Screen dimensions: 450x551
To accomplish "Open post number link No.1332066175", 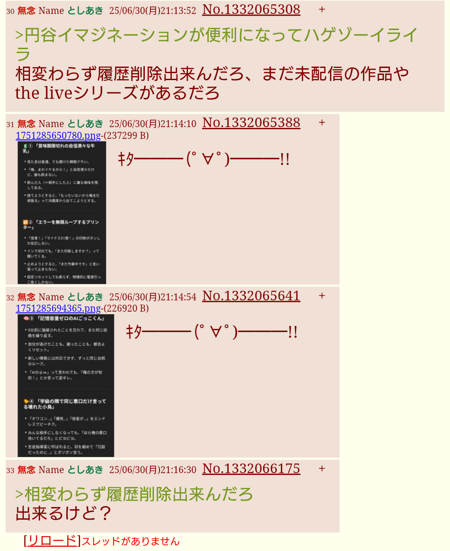I will 251,469.
